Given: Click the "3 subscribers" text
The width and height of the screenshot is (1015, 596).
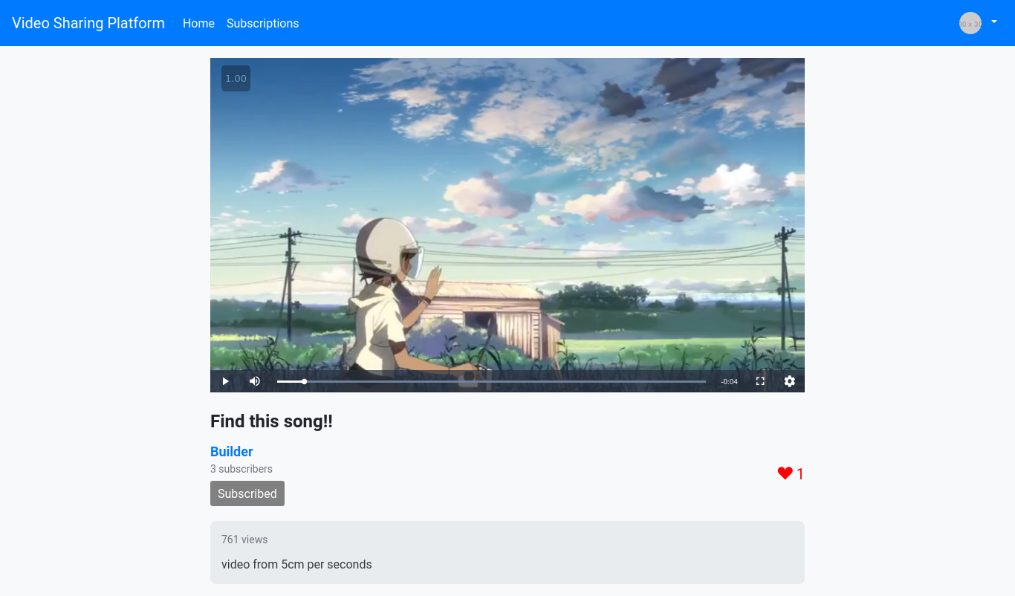Looking at the screenshot, I should tap(241, 469).
